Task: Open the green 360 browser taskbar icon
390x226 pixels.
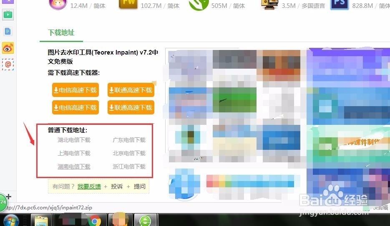Action: [x=145, y=221]
